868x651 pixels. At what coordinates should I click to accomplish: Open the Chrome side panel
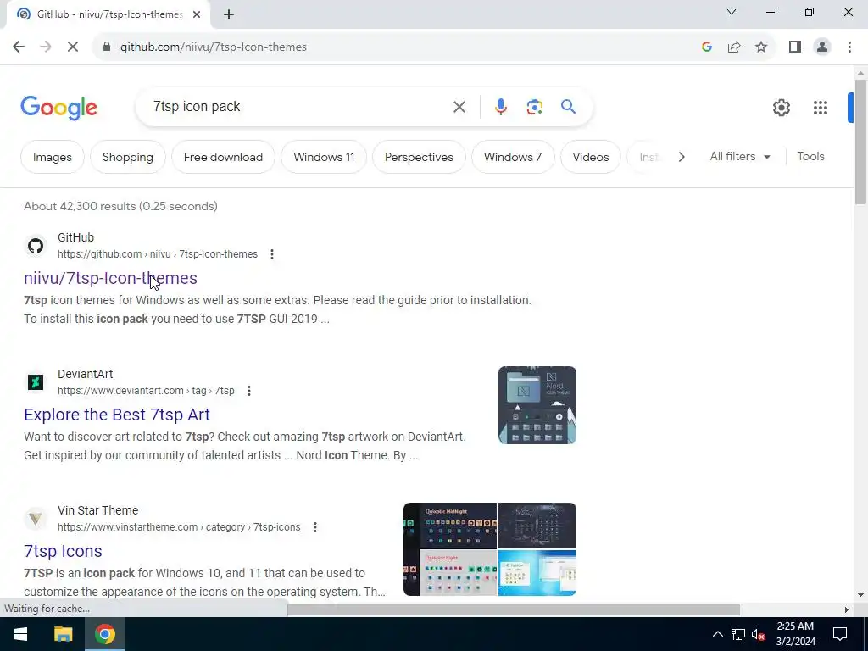(795, 47)
